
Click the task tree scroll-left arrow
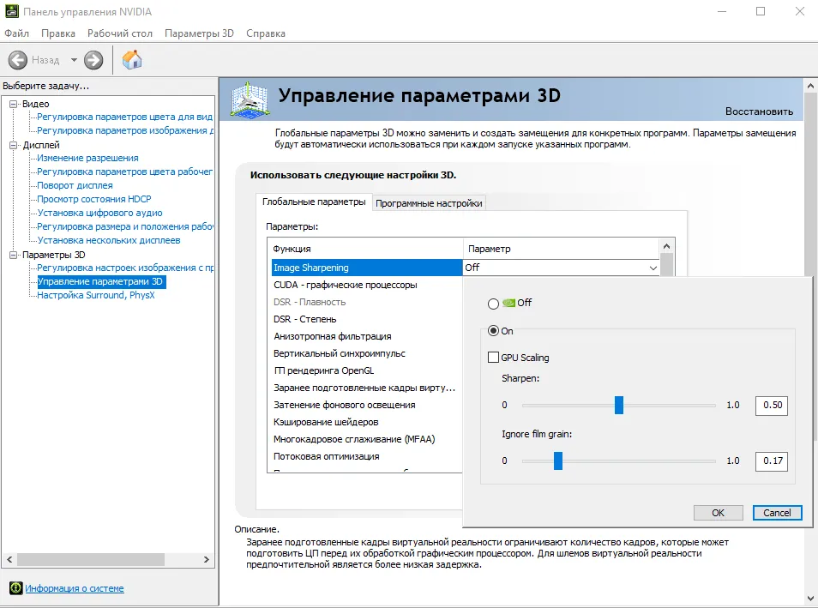coord(9,559)
